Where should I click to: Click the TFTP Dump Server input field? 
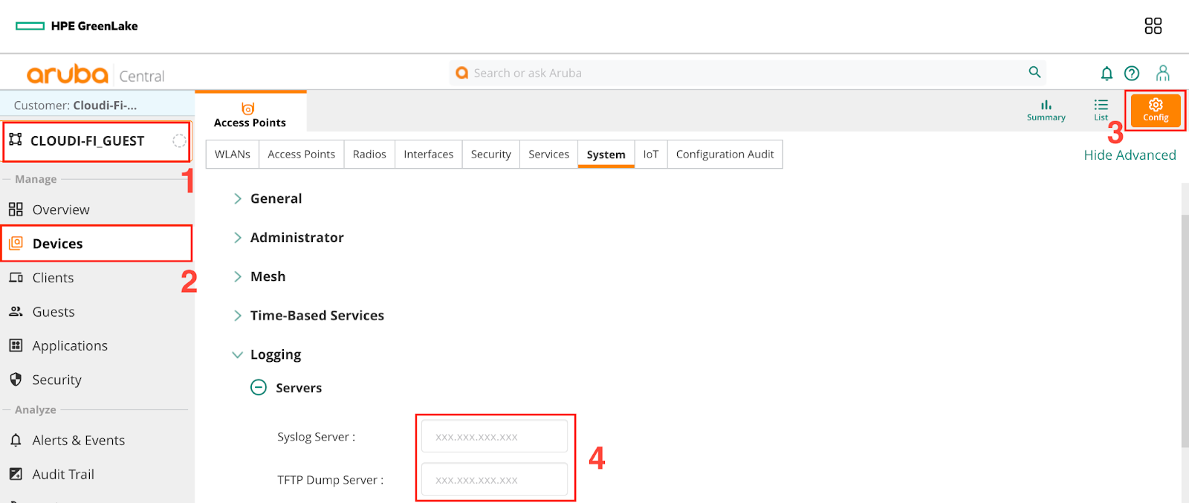click(494, 479)
